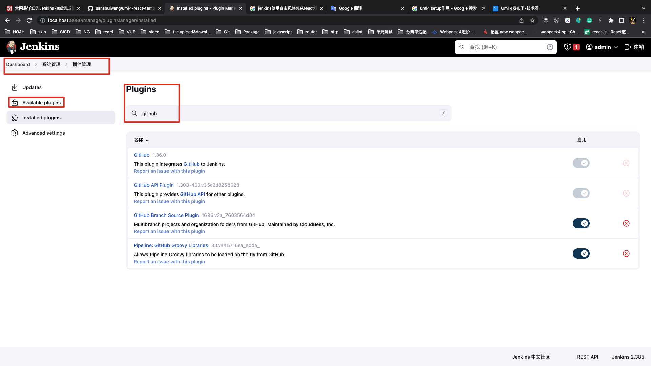Click the search help question-mark icon

click(550, 47)
